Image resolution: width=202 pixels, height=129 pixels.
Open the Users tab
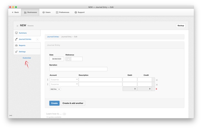pyautogui.click(x=46, y=12)
